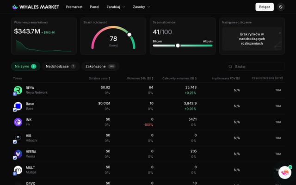296x185 pixels.
Task: Click the 25,748 total volume value
Action: [191, 87]
